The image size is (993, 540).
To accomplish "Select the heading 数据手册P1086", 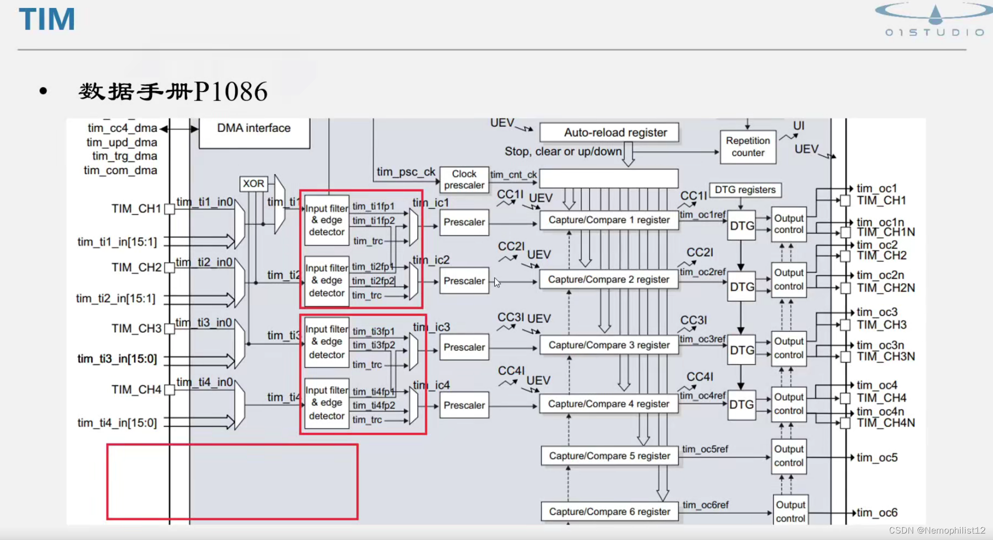I will click(x=173, y=91).
